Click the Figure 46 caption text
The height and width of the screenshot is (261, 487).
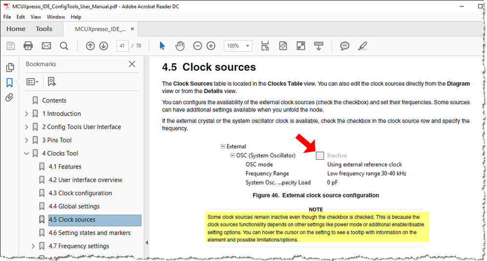[316, 195]
